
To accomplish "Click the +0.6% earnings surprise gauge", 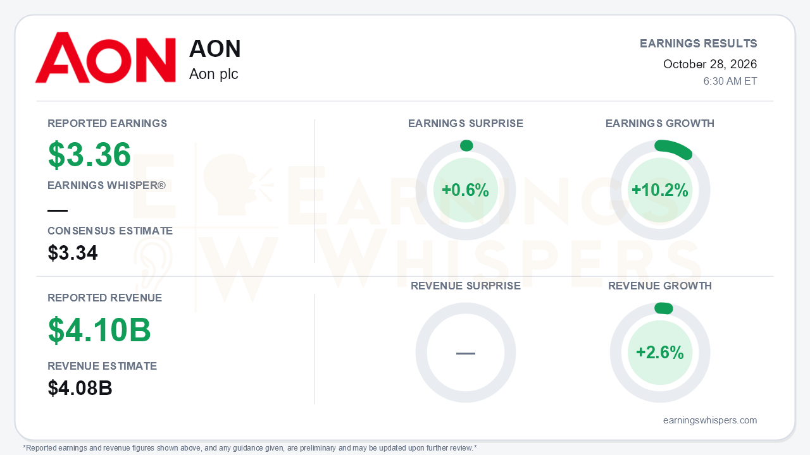I will coord(466,190).
